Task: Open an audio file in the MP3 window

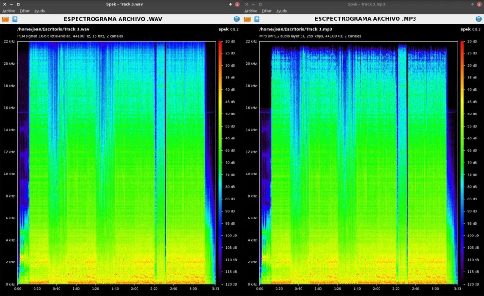Action: pyautogui.click(x=248, y=19)
